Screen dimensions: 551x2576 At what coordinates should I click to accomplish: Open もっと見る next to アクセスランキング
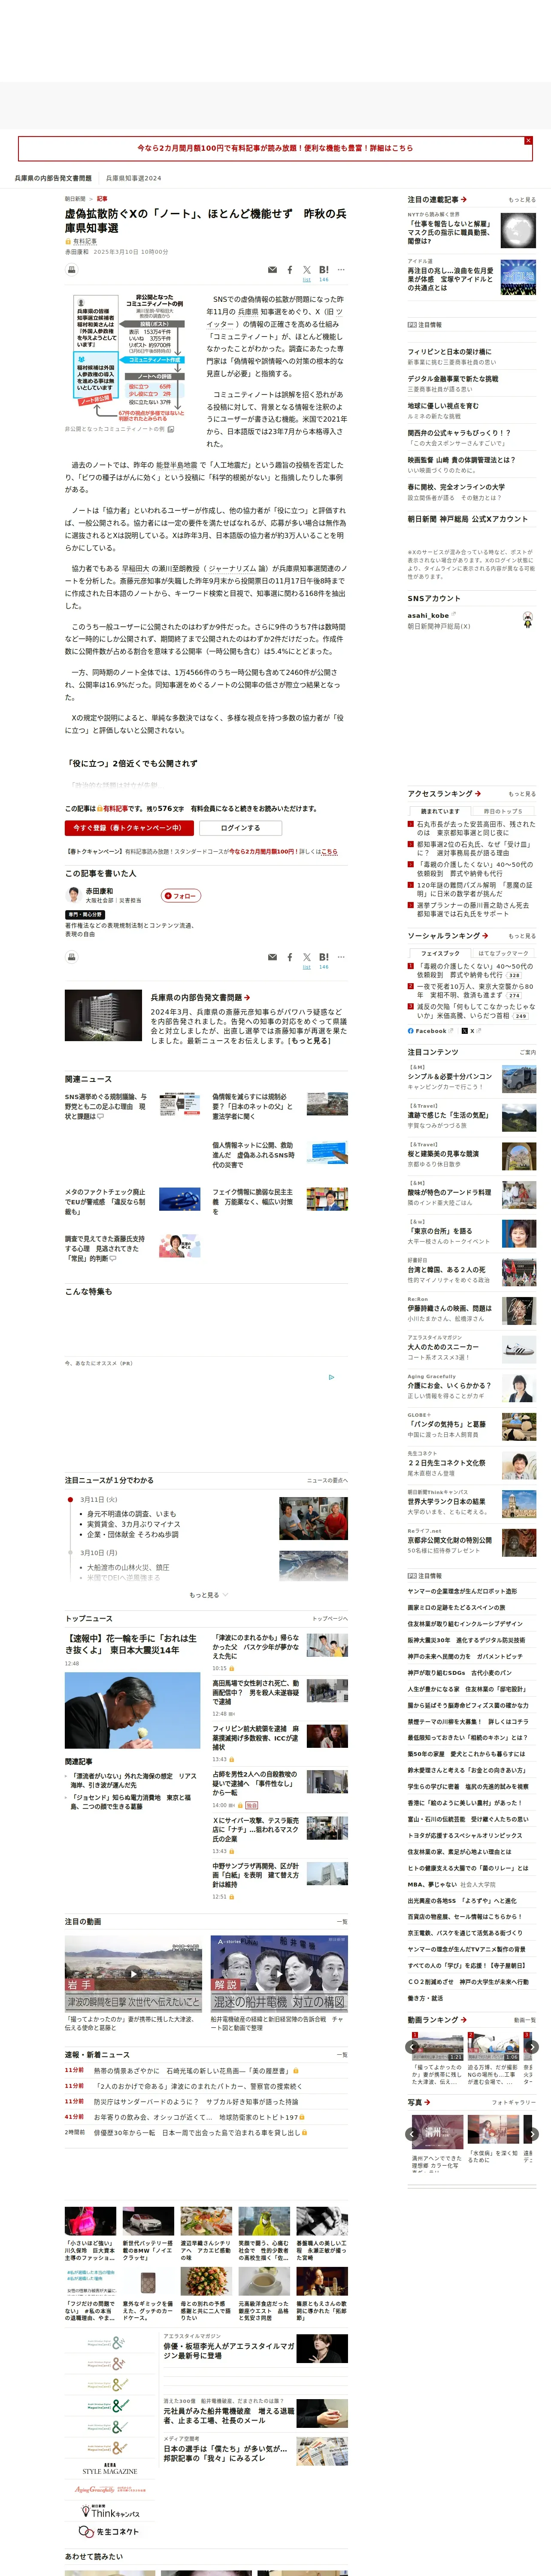pyautogui.click(x=521, y=794)
